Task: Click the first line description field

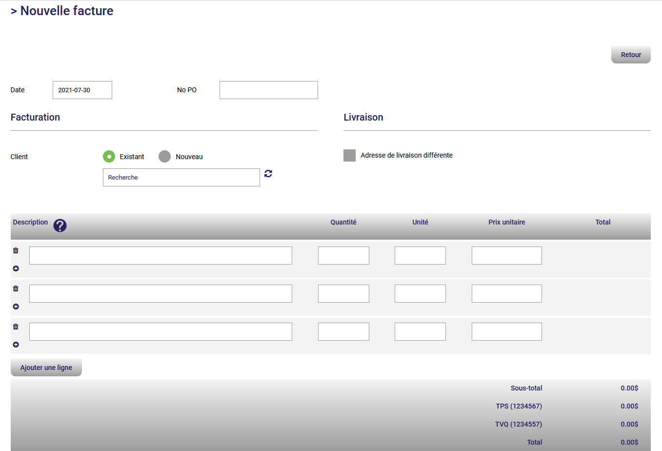Action: click(160, 256)
